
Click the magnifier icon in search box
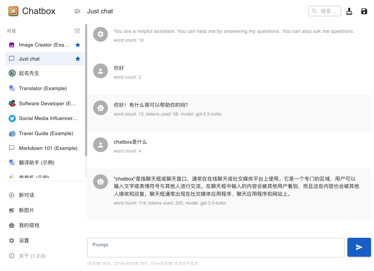(314, 11)
